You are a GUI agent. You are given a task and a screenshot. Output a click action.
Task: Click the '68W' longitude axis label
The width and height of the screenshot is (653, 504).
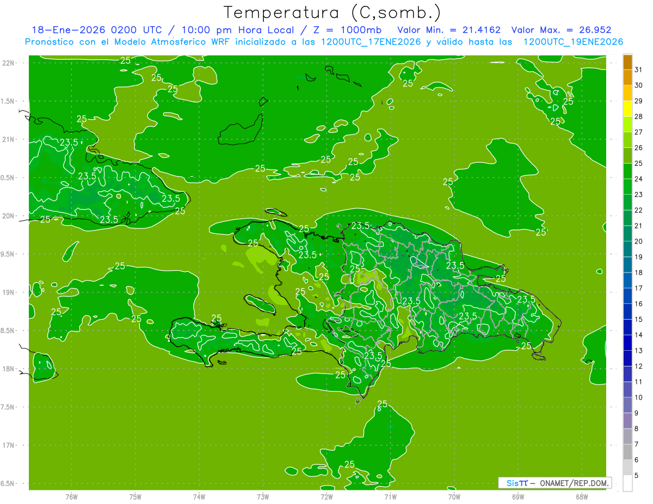pos(582,496)
